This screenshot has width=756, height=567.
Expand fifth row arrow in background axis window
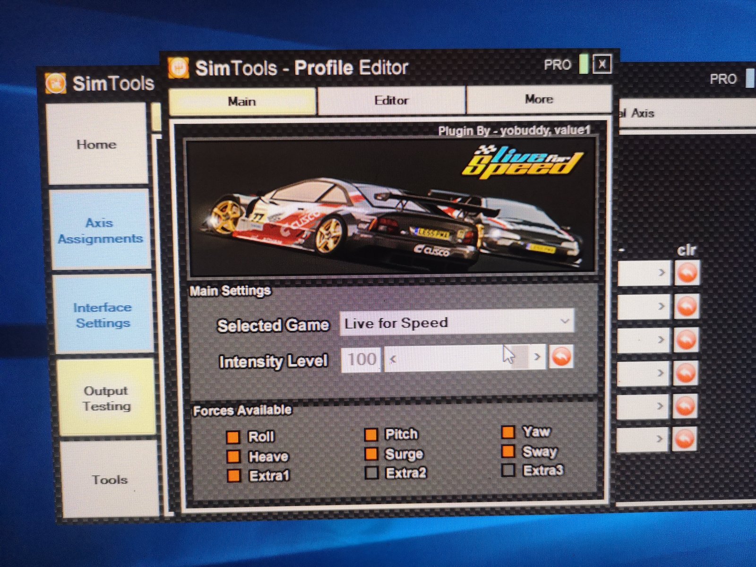(x=660, y=406)
